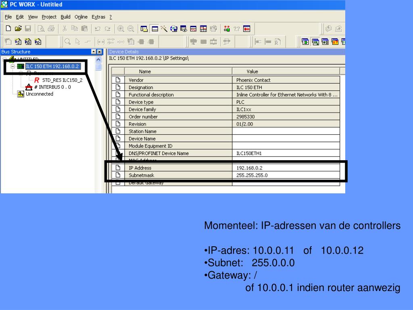Viewport: 413px width, 310px height.
Task: Open the Edit menu
Action: pyautogui.click(x=20, y=17)
